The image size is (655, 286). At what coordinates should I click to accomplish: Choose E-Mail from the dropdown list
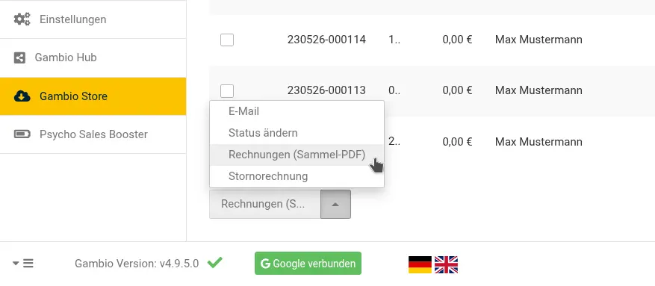297,111
